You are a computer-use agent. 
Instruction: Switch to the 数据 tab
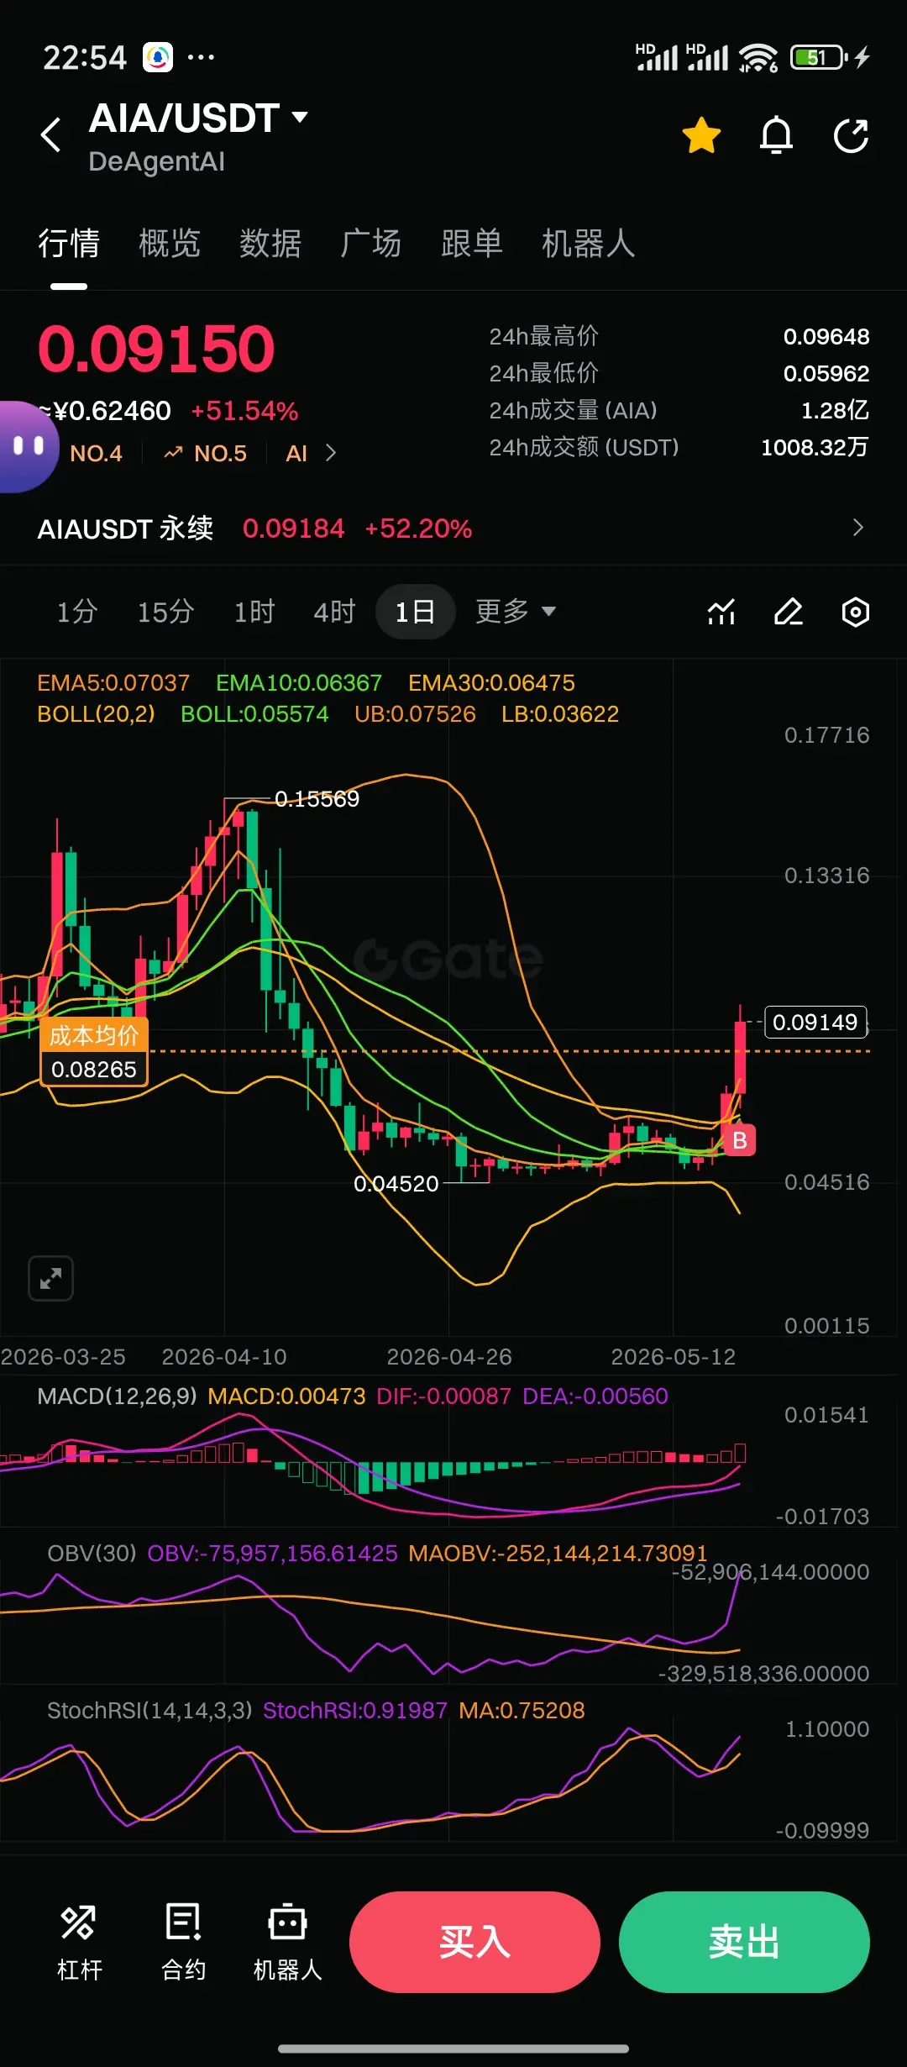[270, 244]
